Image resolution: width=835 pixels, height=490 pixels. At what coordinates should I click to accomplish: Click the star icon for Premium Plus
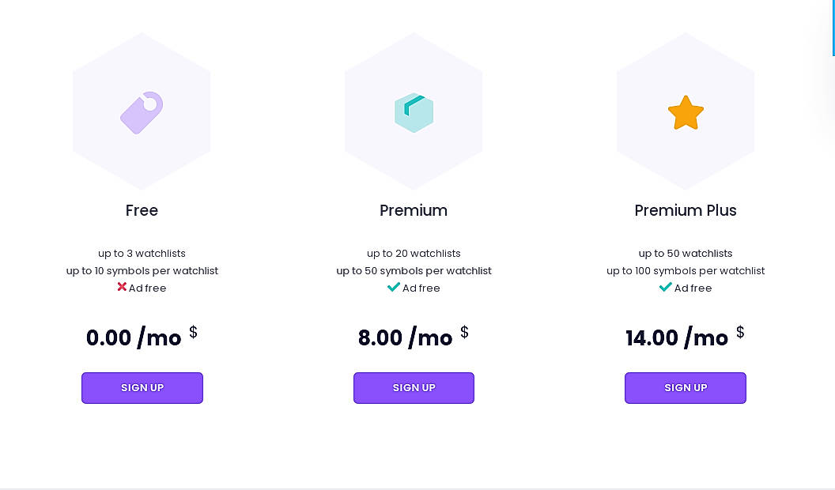(x=686, y=112)
